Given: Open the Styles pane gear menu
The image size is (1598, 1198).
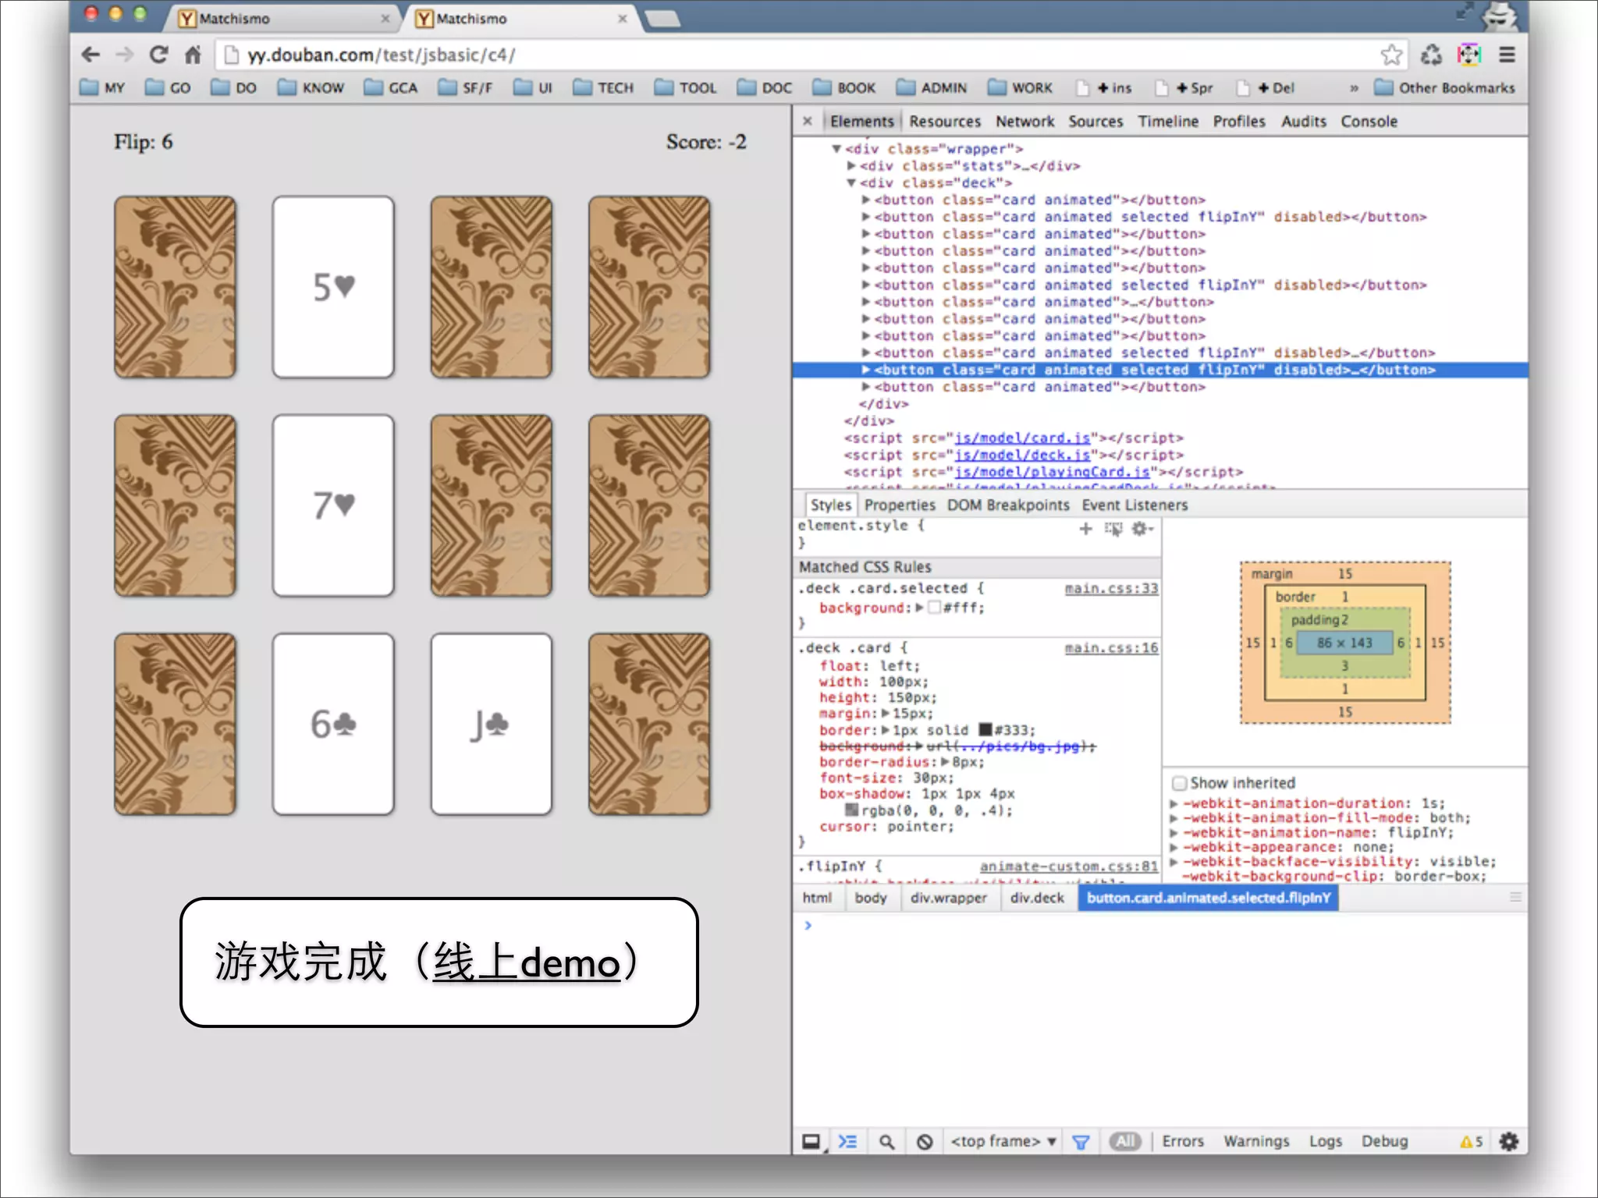Looking at the screenshot, I should tap(1142, 529).
